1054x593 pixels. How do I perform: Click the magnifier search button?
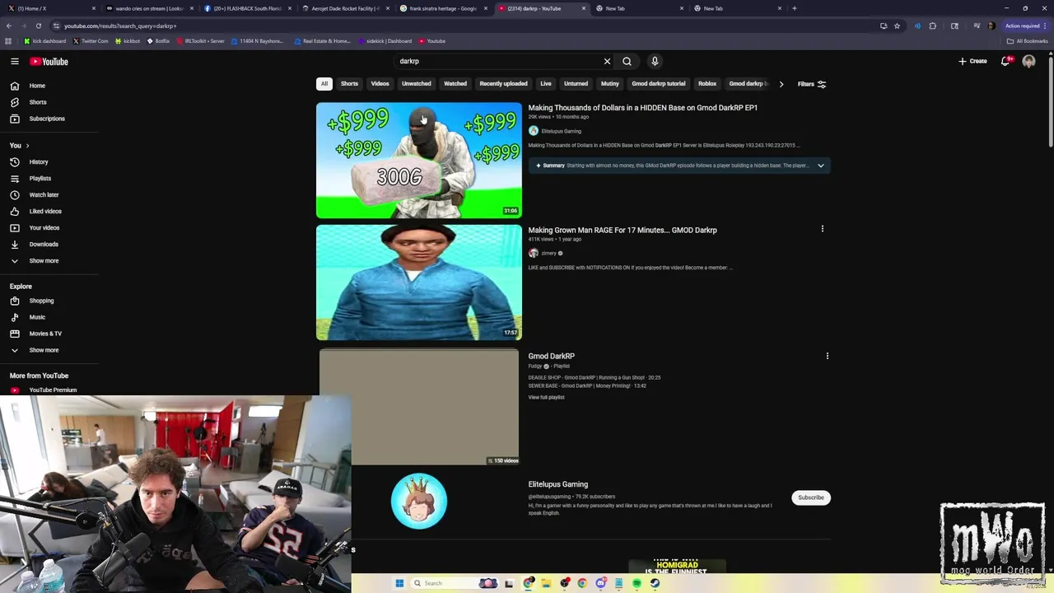click(627, 61)
